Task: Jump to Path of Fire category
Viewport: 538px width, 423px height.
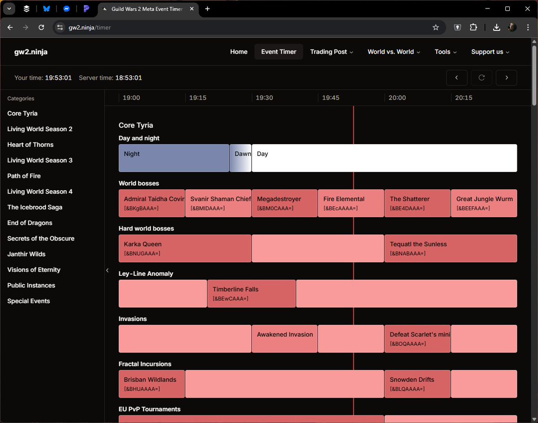Action: click(24, 176)
